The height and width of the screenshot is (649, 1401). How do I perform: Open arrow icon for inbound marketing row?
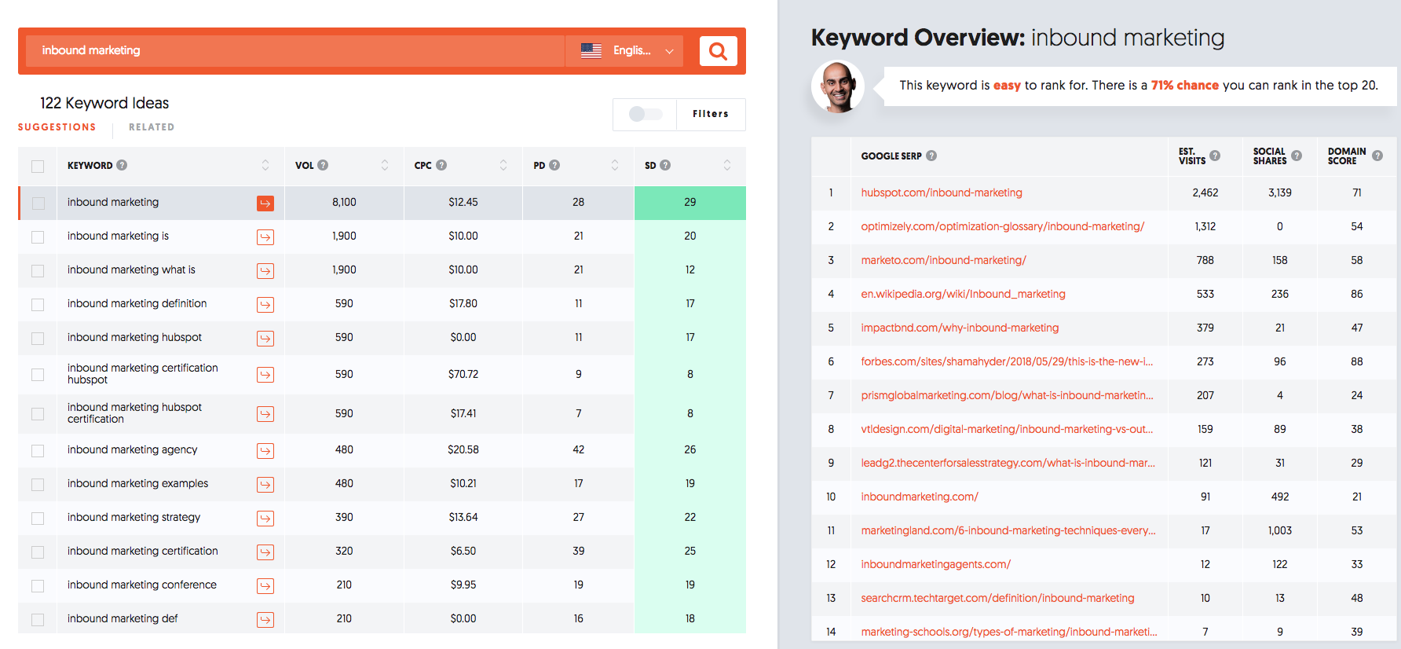(x=265, y=203)
